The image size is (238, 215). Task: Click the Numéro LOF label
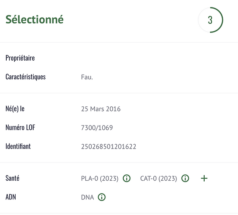tap(20, 127)
